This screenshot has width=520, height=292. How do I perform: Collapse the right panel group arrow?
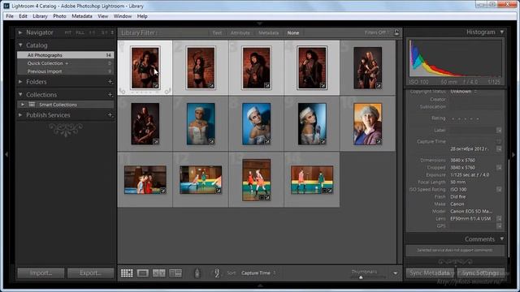tap(513, 154)
